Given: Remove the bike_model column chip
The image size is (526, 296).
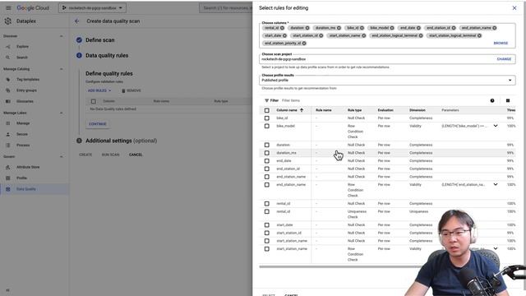Looking at the screenshot, I should coord(392,28).
